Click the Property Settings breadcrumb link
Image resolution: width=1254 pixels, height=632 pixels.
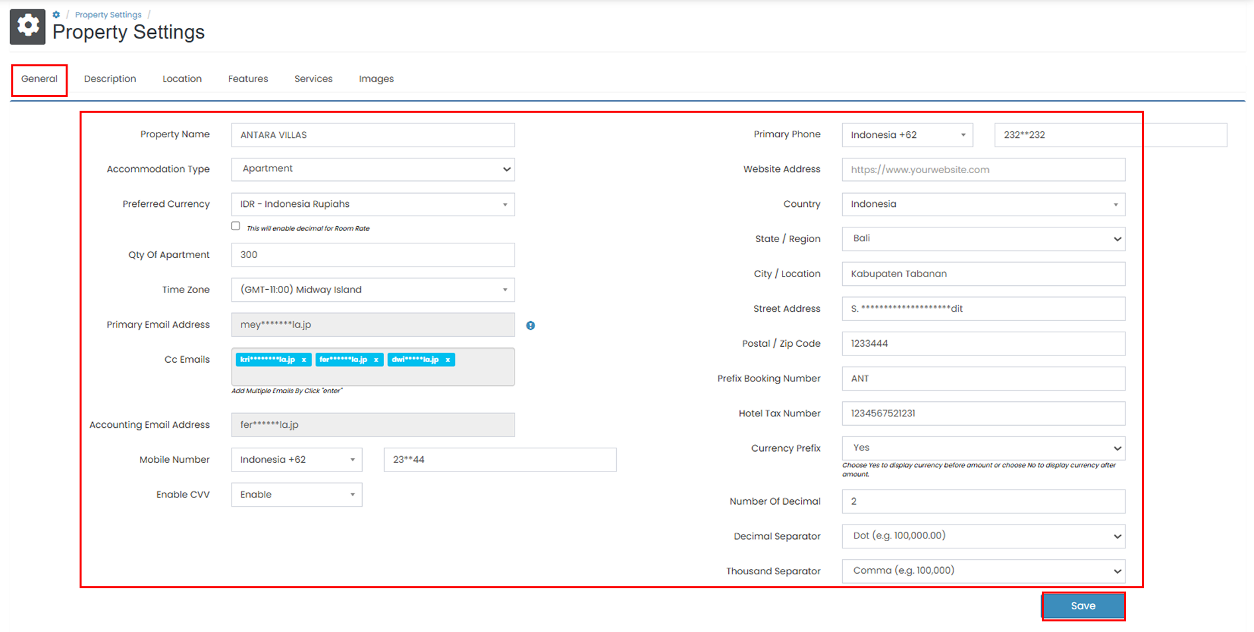pos(108,15)
